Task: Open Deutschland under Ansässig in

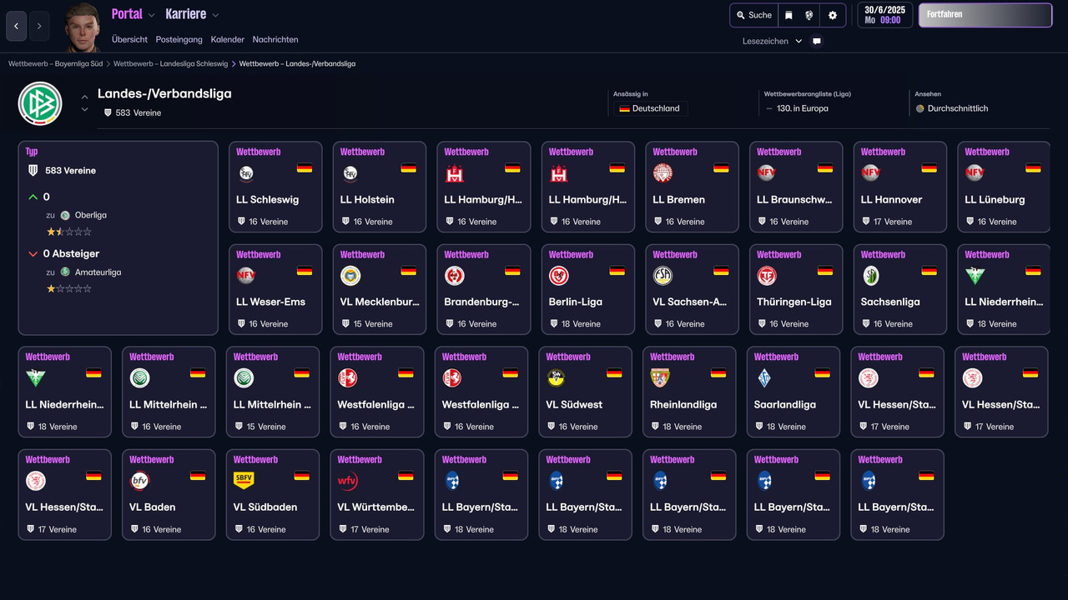Action: (650, 108)
